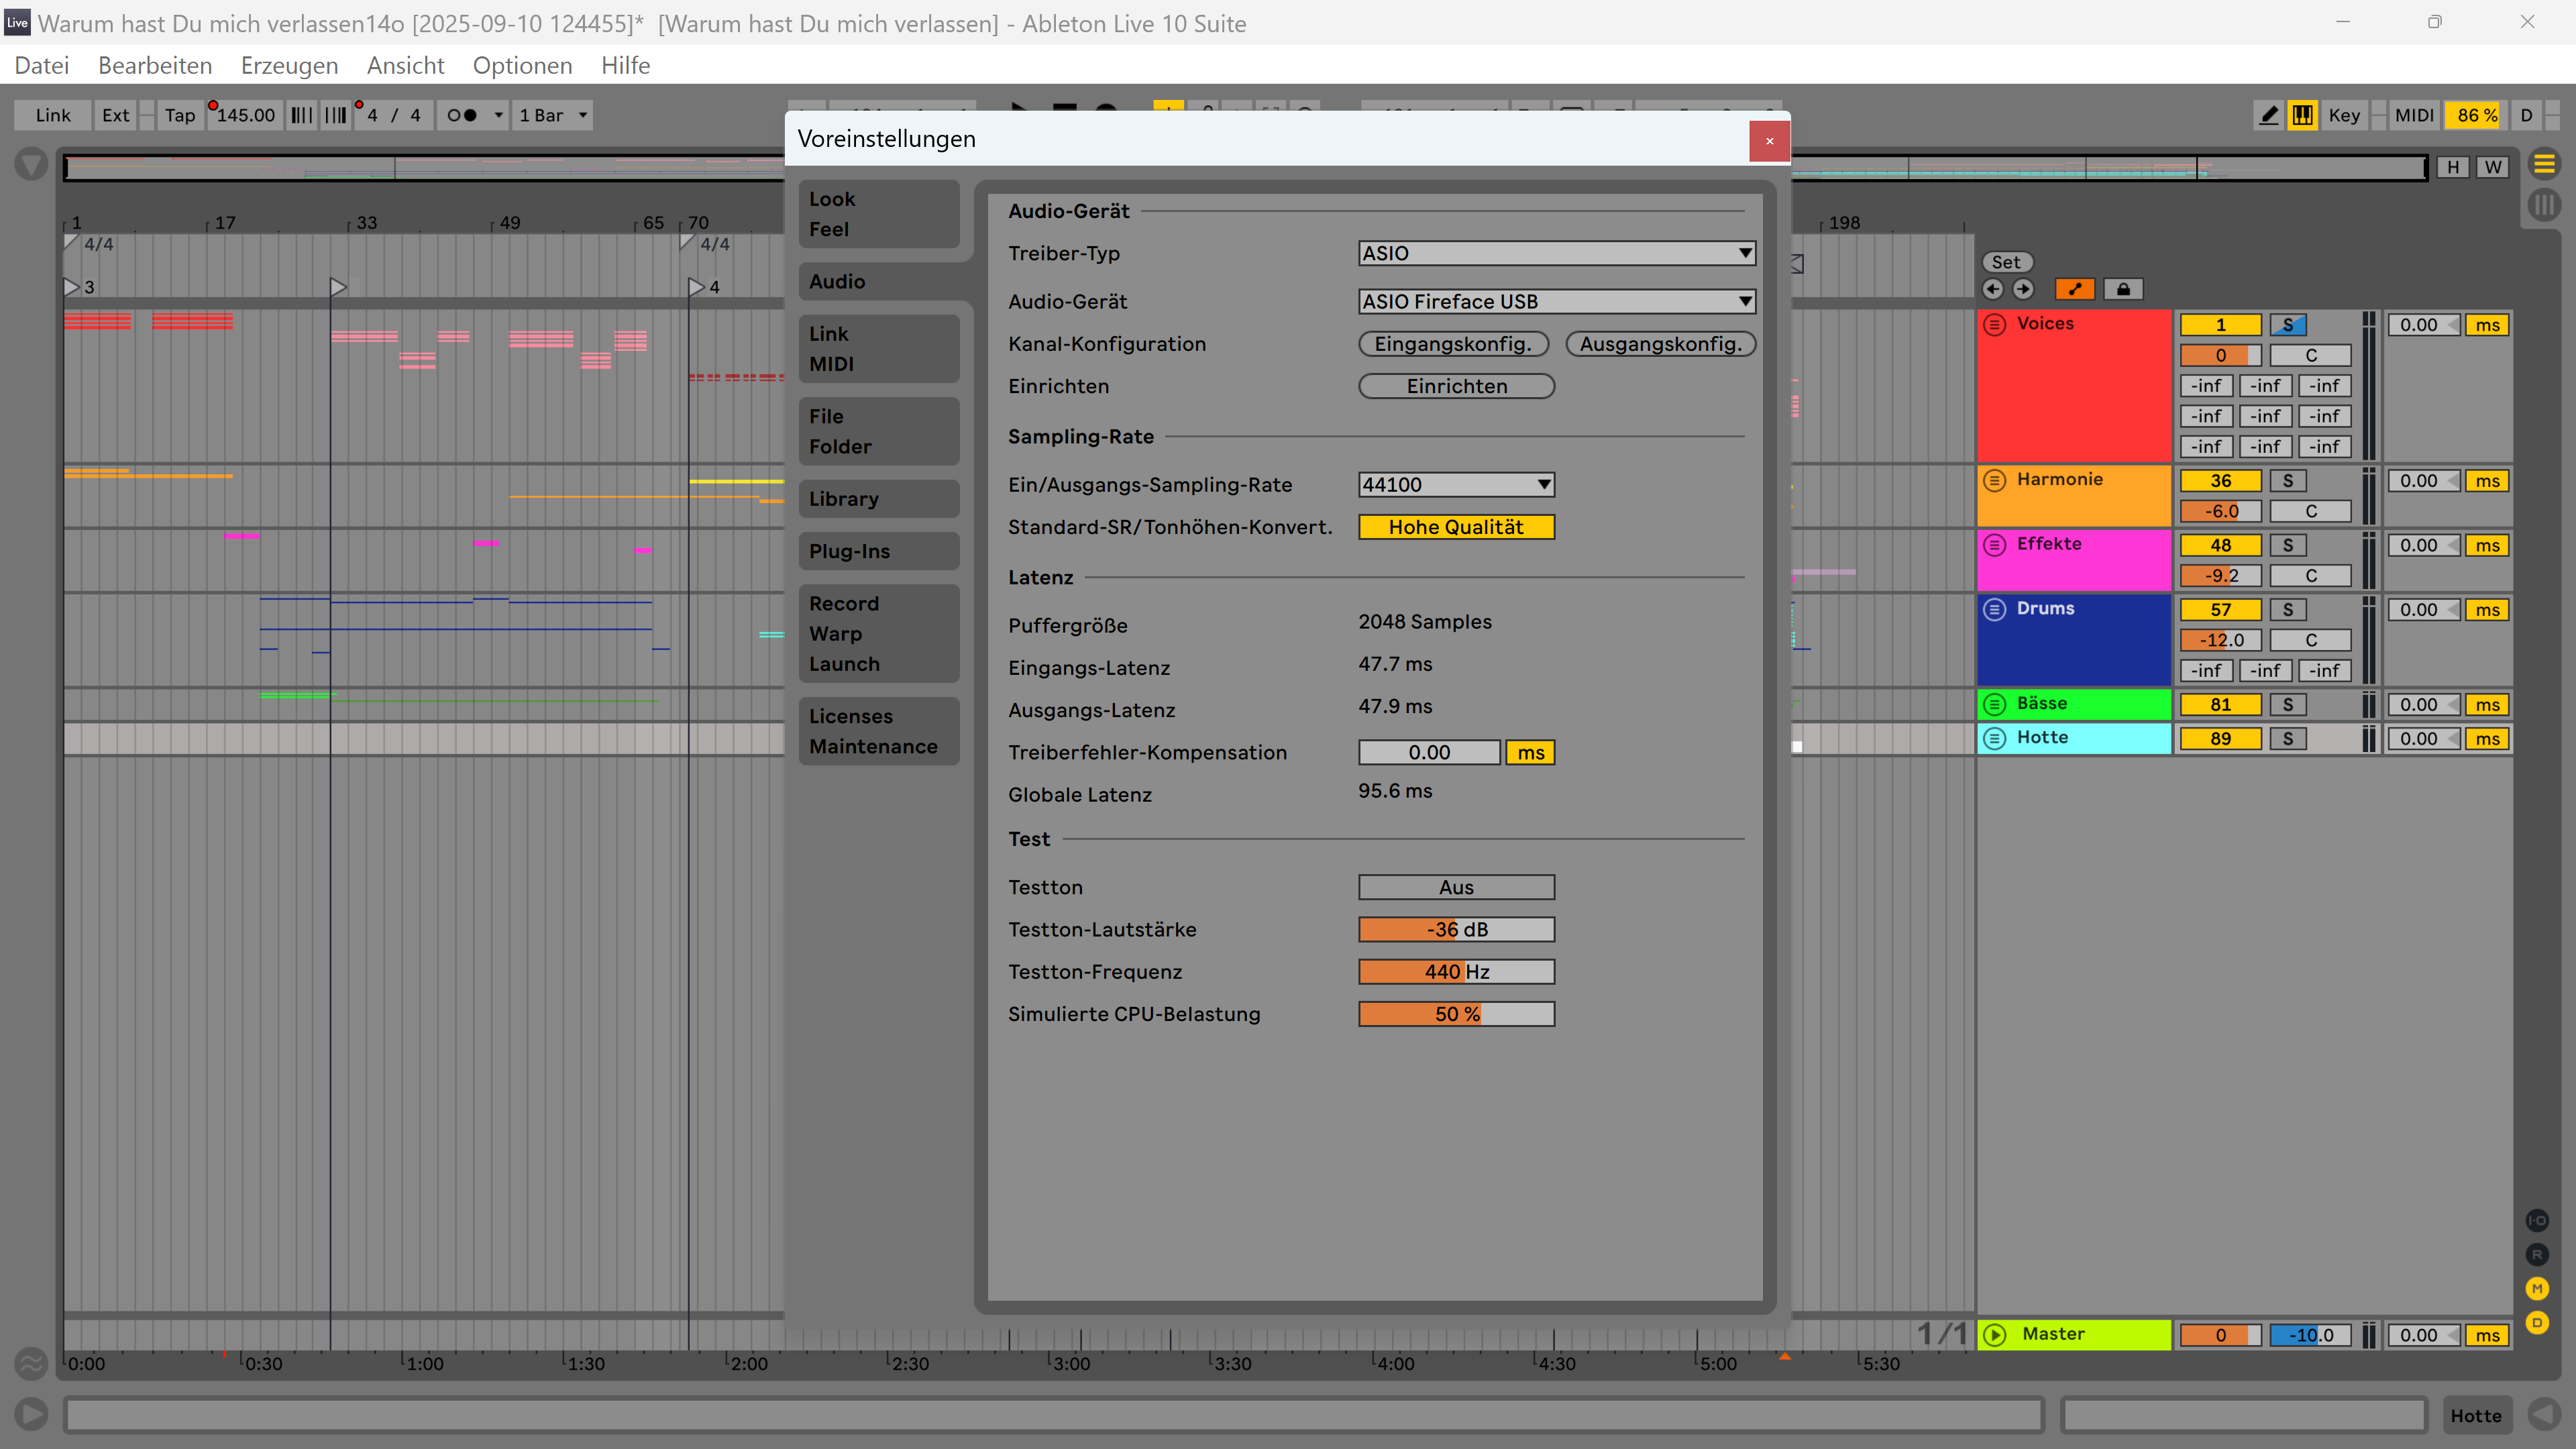
Task: Toggle the browser show/hide triangle icon
Action: pos(31,163)
